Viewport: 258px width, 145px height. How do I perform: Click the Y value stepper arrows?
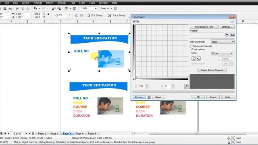click(173, 86)
